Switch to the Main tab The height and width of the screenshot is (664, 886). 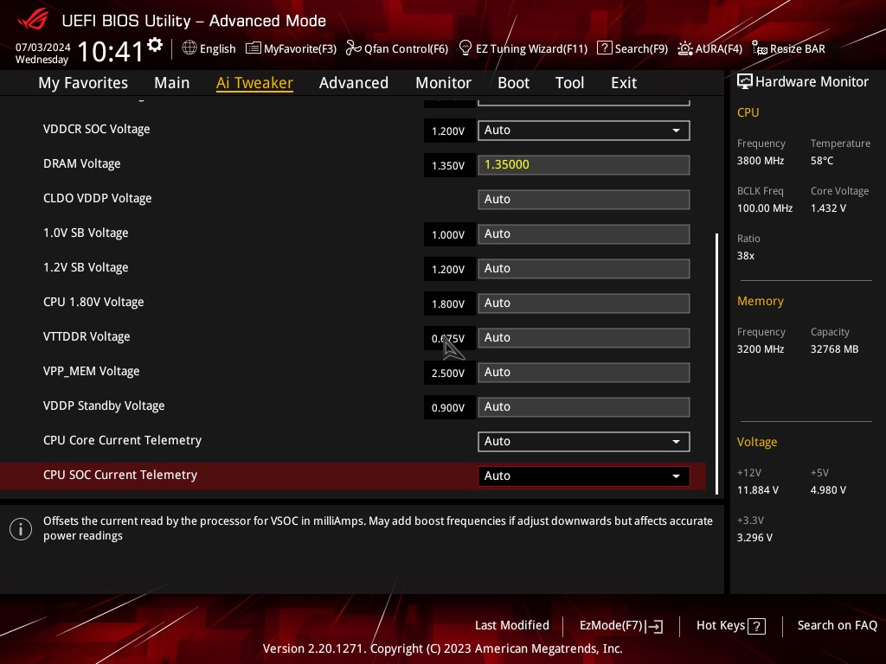point(172,83)
